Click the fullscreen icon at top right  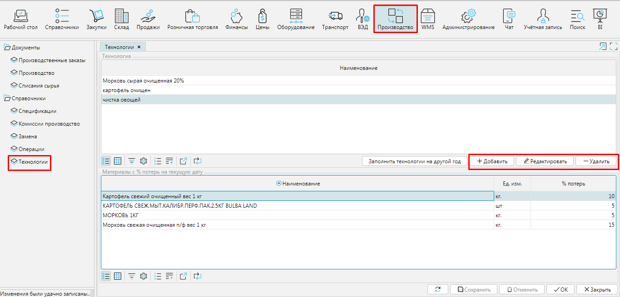(x=614, y=46)
